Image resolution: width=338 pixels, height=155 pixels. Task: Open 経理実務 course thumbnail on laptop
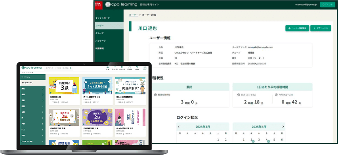pyautogui.click(x=64, y=142)
